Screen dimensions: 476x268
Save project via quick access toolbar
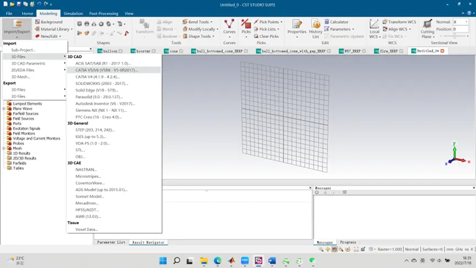[x=19, y=4]
